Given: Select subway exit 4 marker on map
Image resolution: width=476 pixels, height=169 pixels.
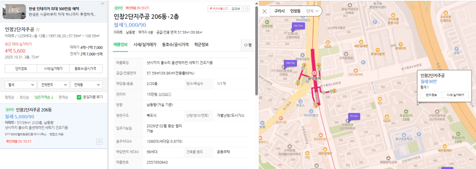Looking at the screenshot, I should (x=319, y=65).
